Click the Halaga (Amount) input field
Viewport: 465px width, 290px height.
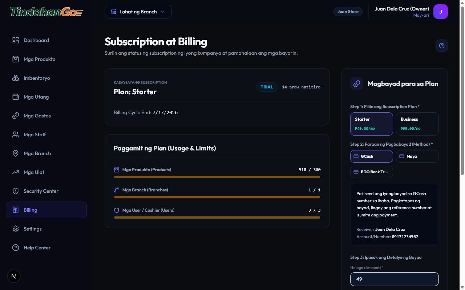pos(395,279)
